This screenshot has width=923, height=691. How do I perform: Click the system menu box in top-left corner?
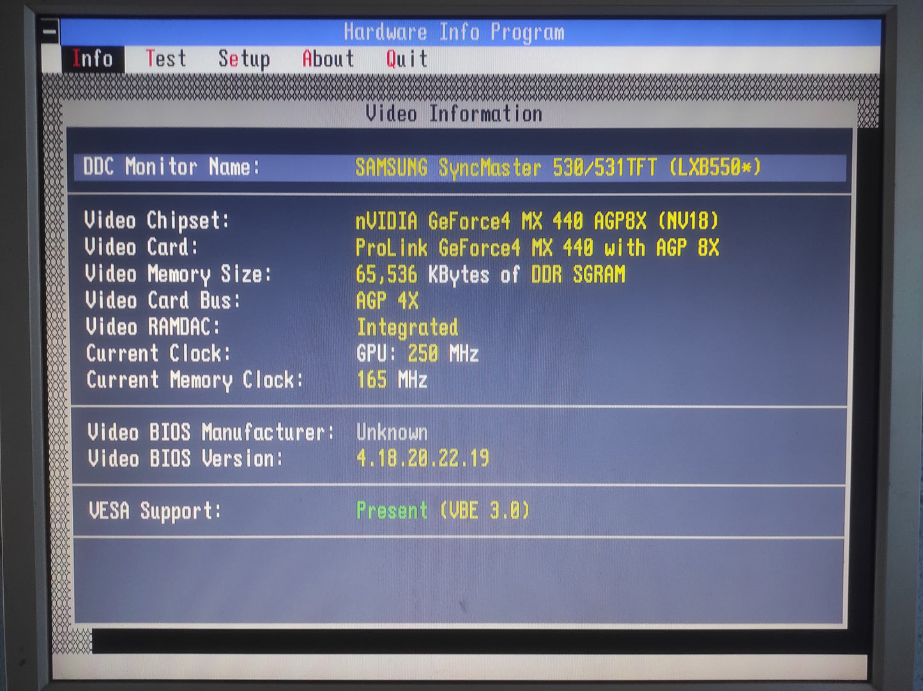(50, 30)
